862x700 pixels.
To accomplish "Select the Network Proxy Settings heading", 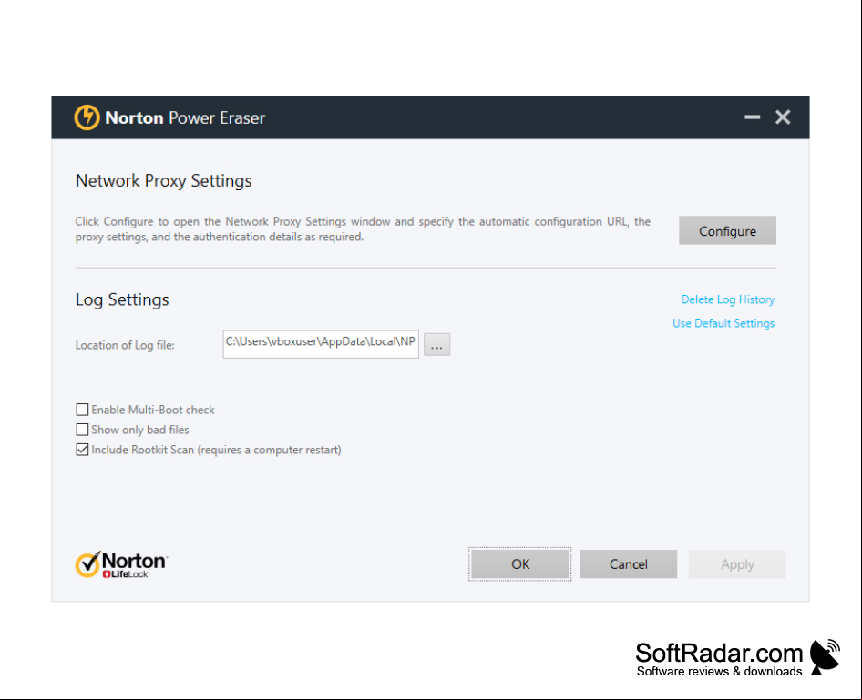I will tap(163, 180).
